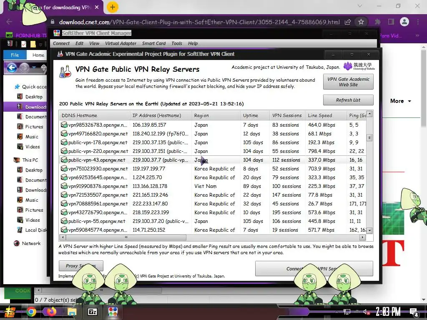This screenshot has height=320, width=427.
Task: Open a new Chrome tab
Action: (x=113, y=7)
